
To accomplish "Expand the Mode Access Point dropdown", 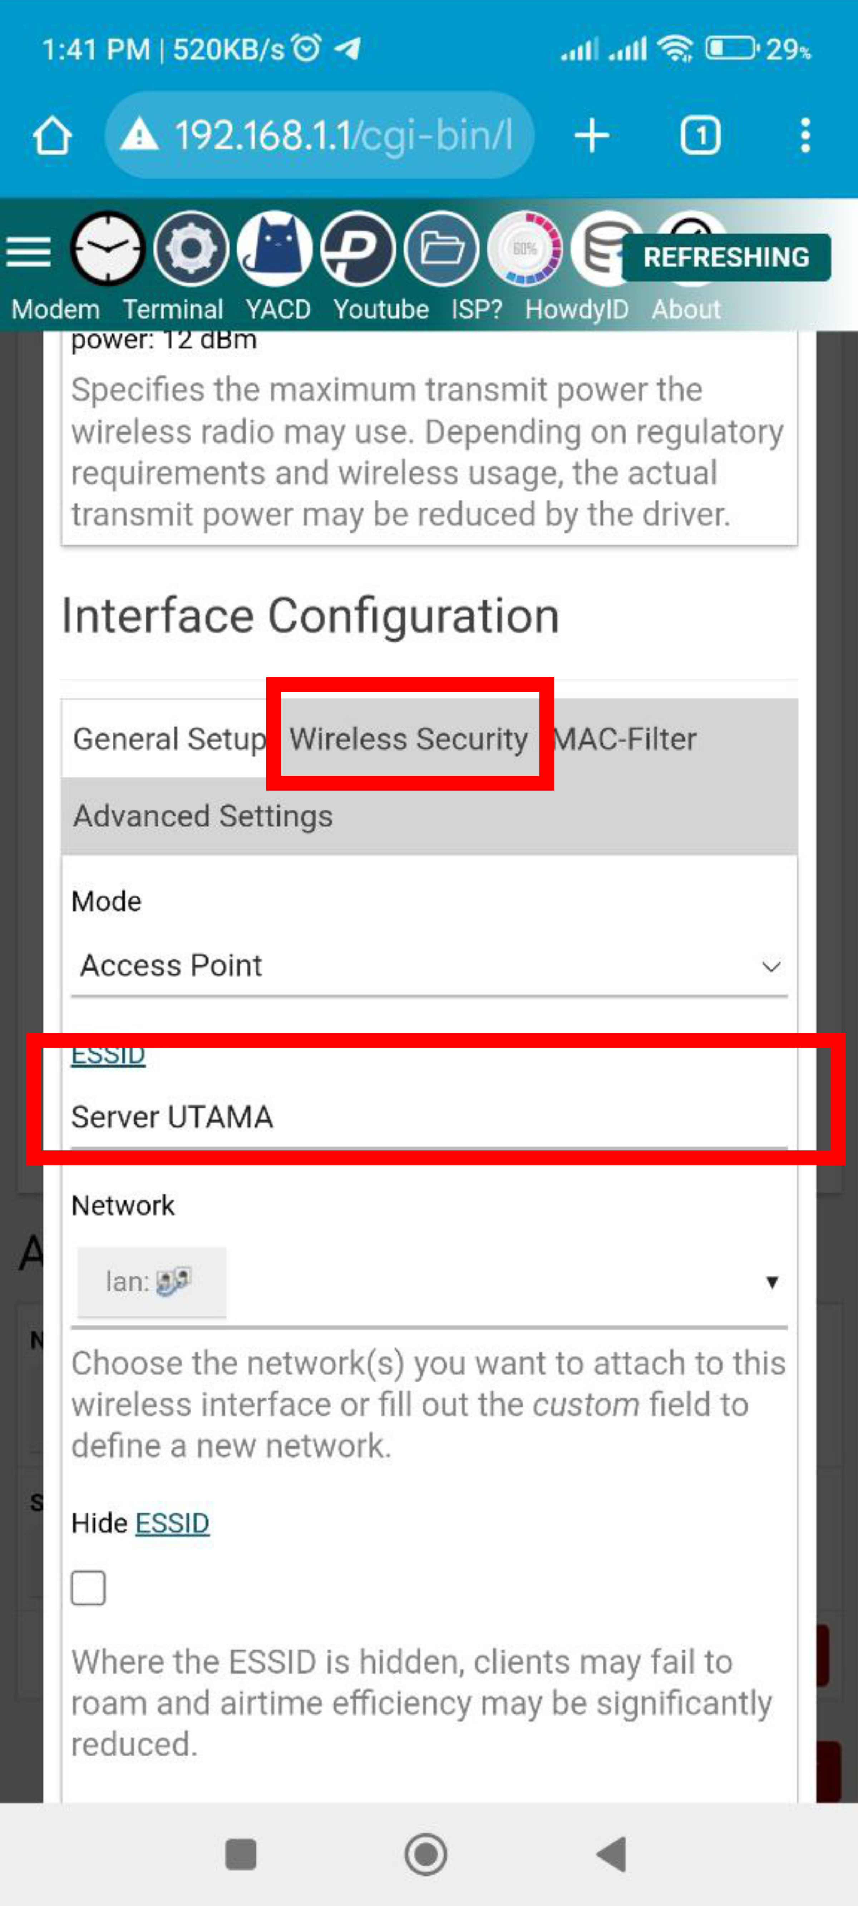I will (x=429, y=966).
